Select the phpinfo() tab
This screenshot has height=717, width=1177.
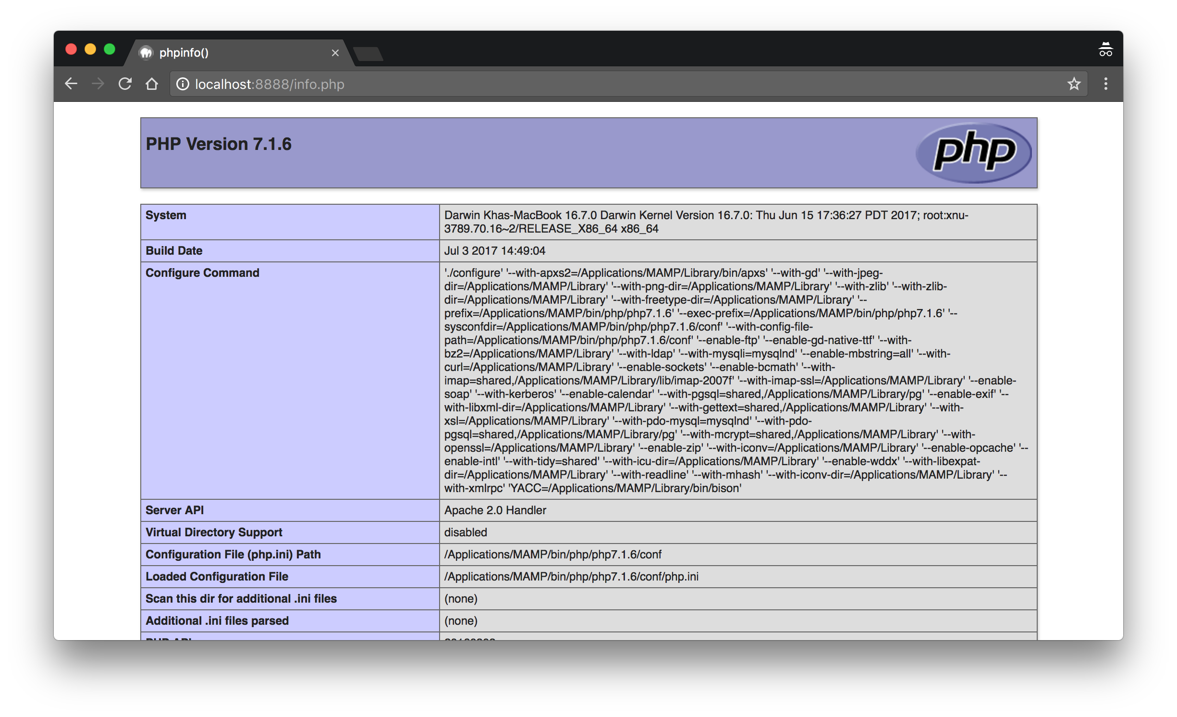pos(240,52)
